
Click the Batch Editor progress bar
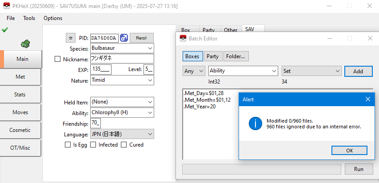pyautogui.click(x=262, y=169)
